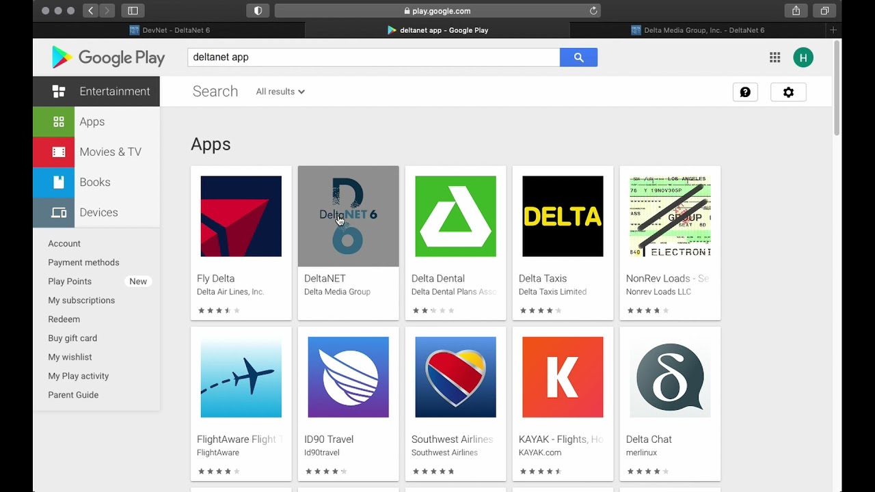The image size is (875, 492).
Task: Select Apps in the sidebar
Action: pos(96,122)
